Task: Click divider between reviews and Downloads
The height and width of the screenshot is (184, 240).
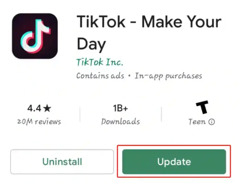Action: click(80, 115)
